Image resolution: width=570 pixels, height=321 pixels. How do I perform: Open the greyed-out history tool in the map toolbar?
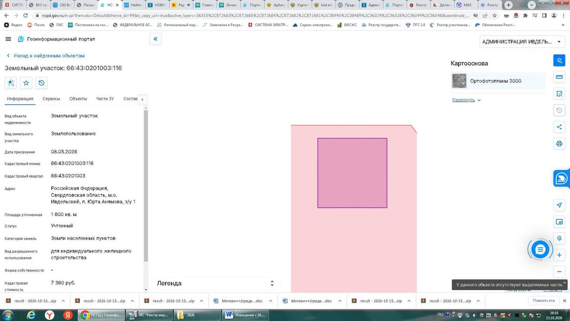coord(559,110)
